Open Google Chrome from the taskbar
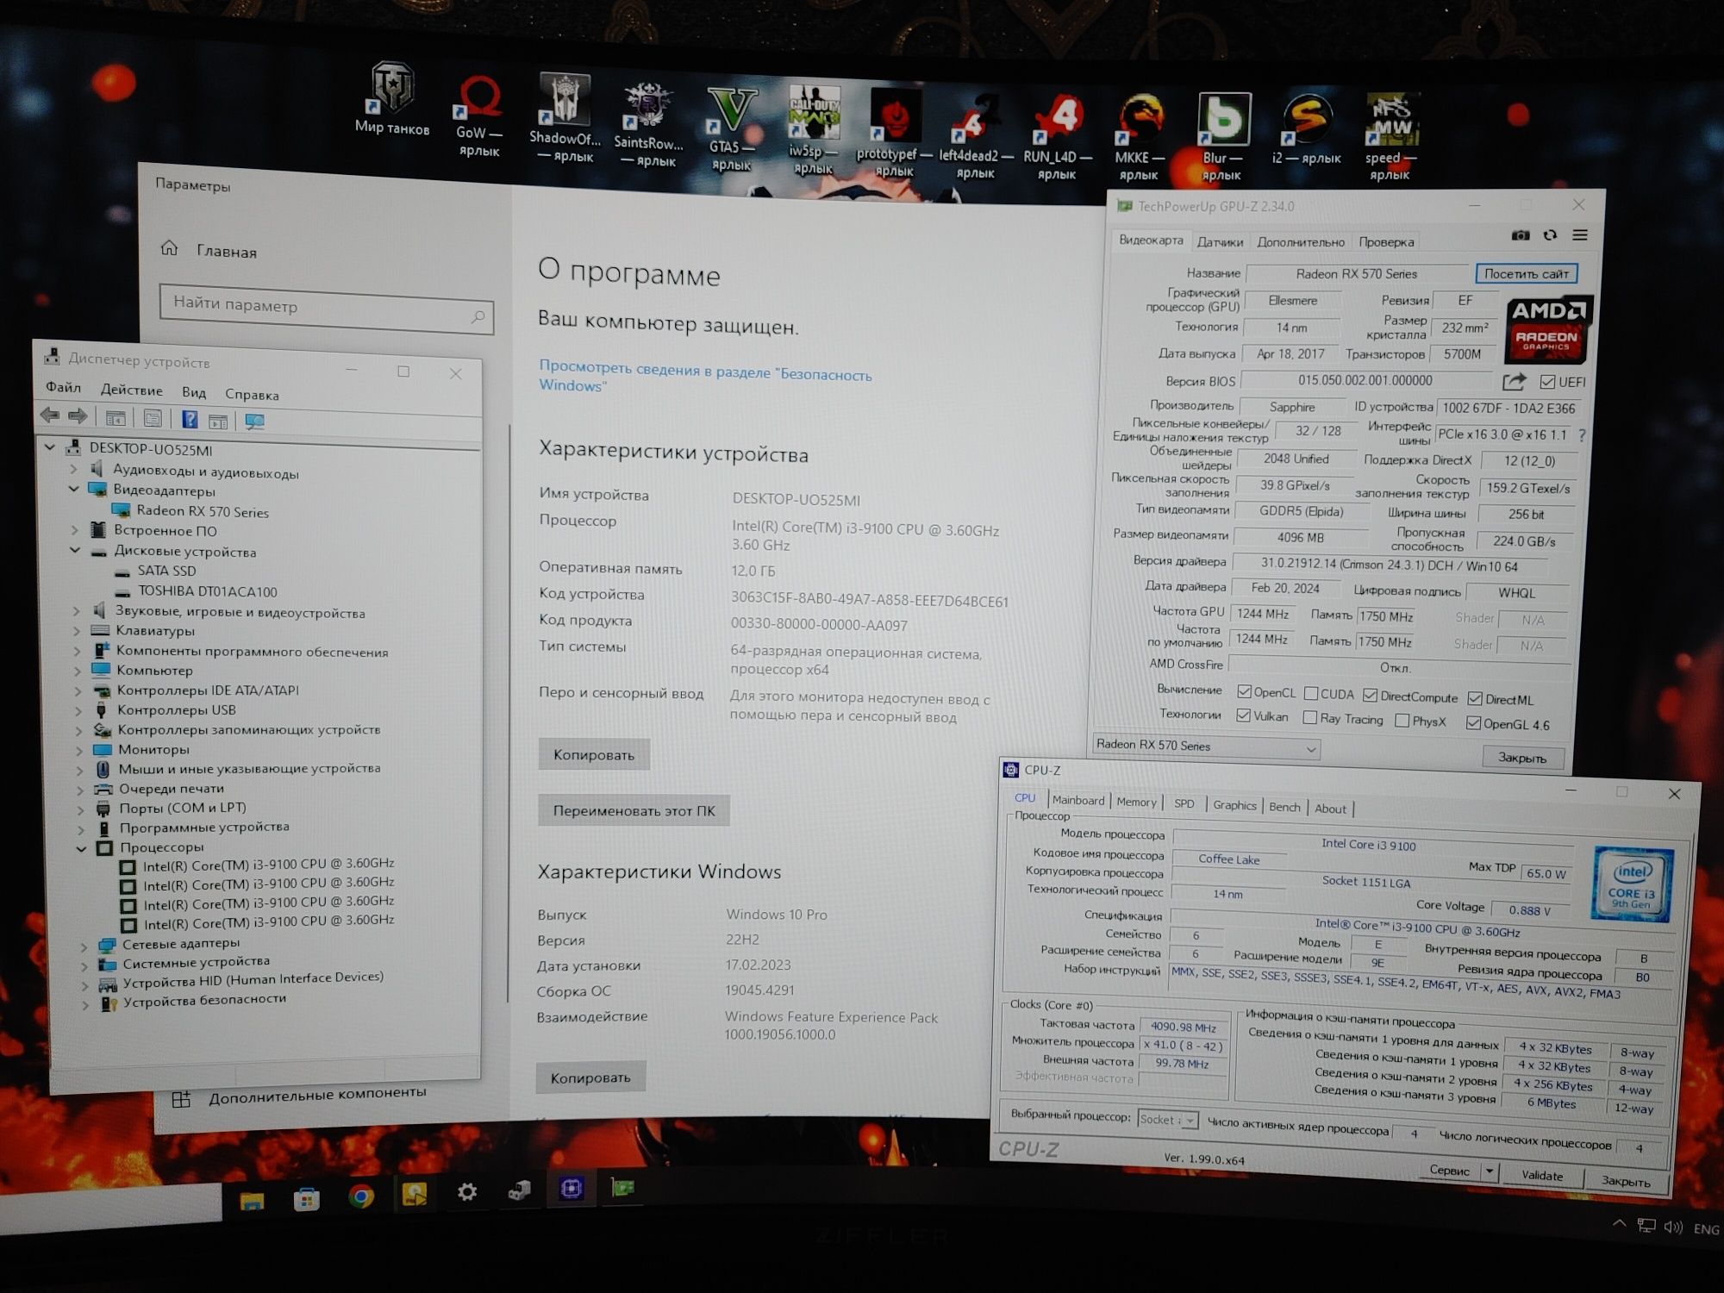 361,1196
